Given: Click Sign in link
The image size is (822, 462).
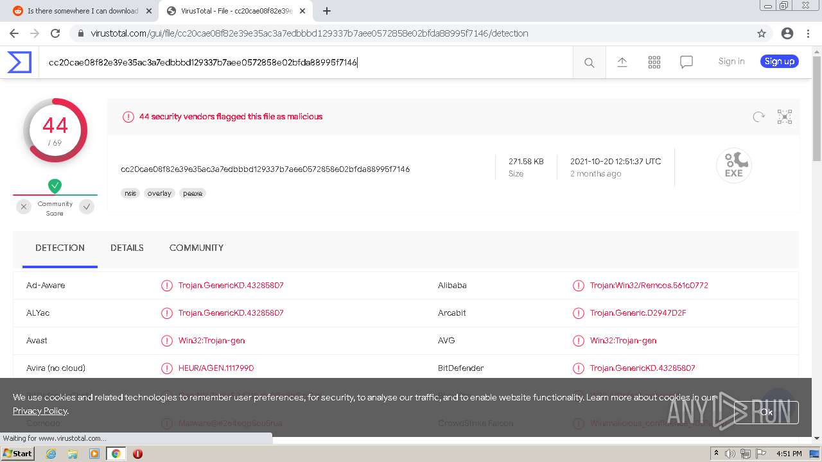Looking at the screenshot, I should (731, 62).
